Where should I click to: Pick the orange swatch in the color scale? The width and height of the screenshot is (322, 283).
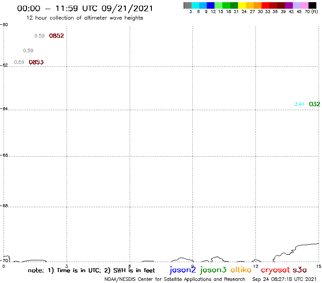(258, 5)
